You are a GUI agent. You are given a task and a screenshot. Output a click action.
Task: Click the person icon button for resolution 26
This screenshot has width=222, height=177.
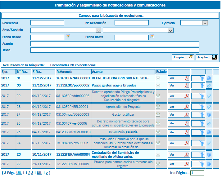coord(198,124)
